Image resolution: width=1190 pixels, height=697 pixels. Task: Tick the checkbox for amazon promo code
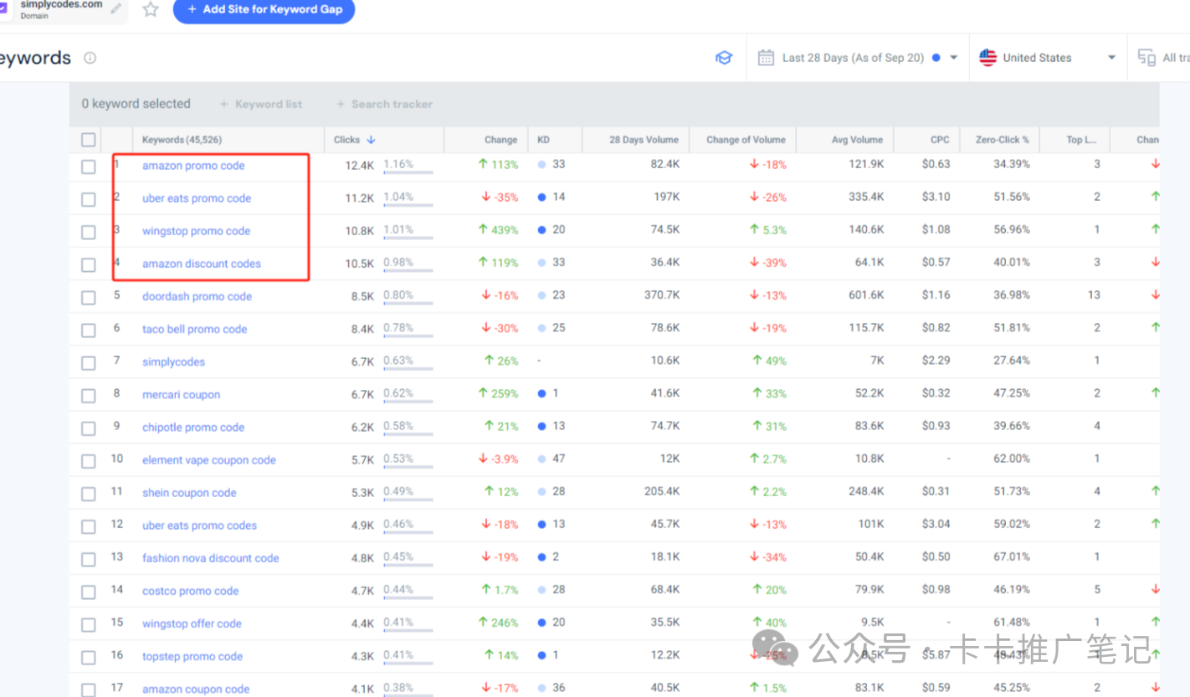click(x=89, y=167)
